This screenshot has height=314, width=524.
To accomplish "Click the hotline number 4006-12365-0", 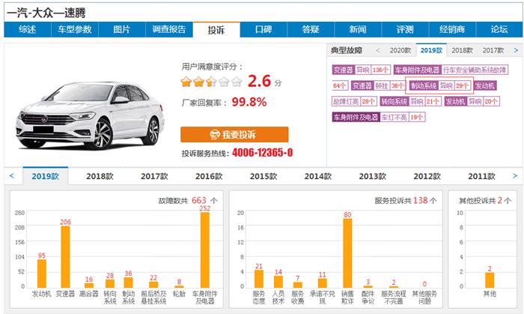I will tap(262, 153).
